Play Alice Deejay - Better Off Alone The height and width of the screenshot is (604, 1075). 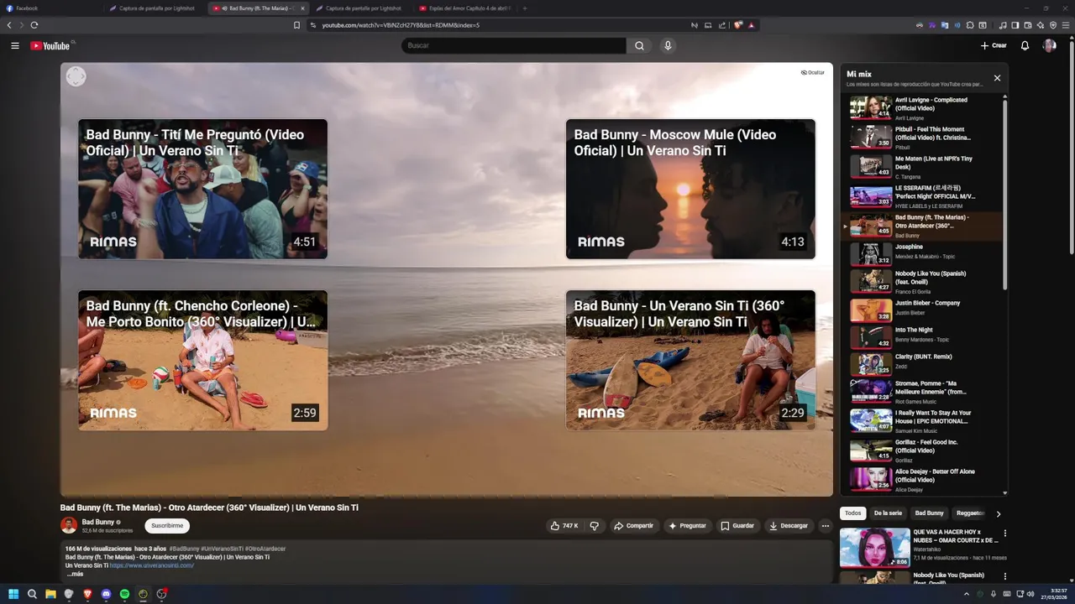click(x=922, y=480)
